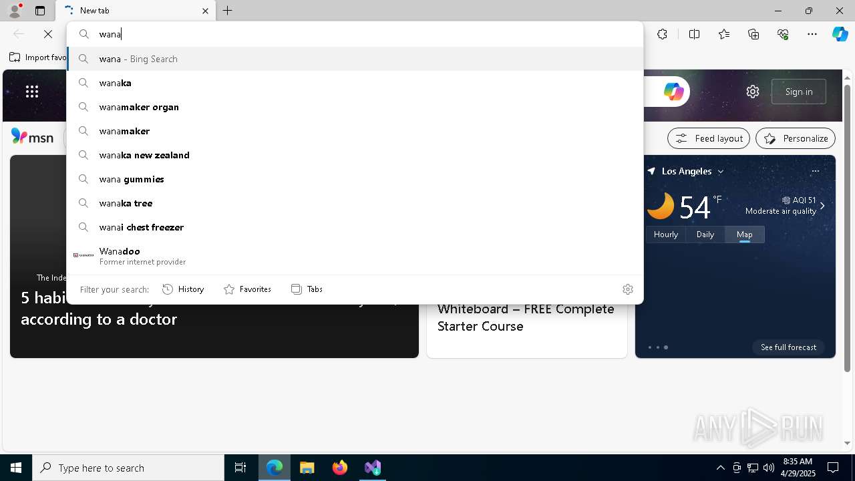Open Task View on taskbar
855x481 pixels.
(240, 468)
